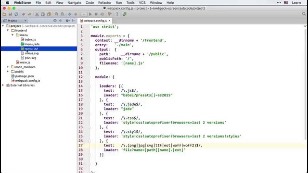The height and width of the screenshot is (173, 308).
Task: Place the cursor on line 22 loader string
Action: coord(174,123)
